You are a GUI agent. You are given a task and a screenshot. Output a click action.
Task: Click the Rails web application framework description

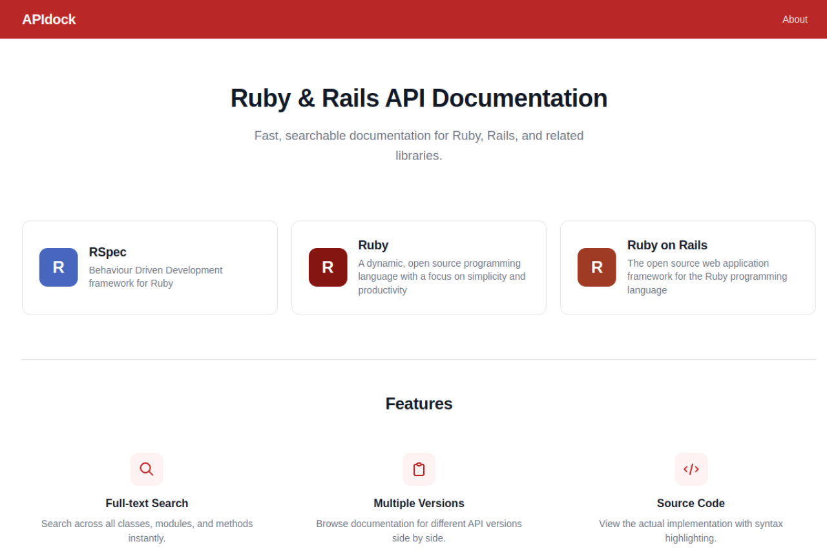(707, 276)
